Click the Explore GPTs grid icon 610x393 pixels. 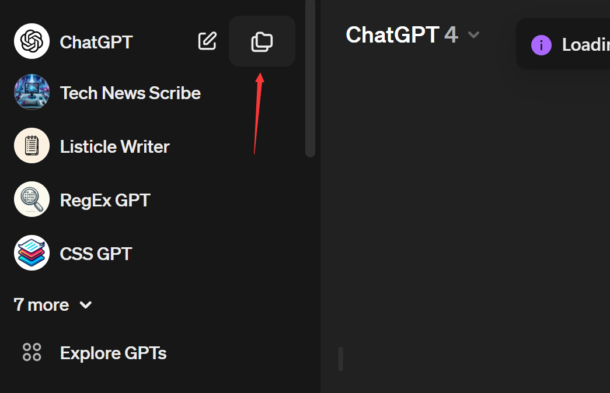(x=32, y=352)
